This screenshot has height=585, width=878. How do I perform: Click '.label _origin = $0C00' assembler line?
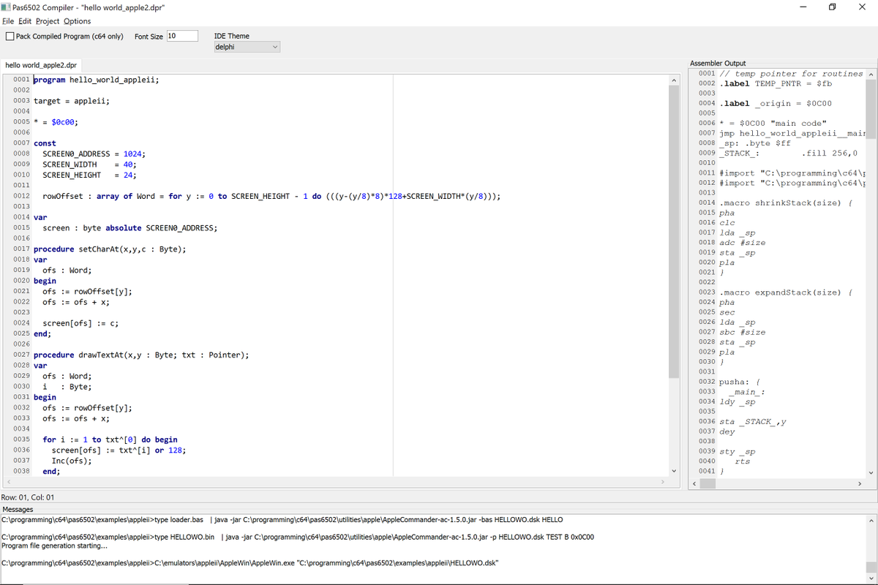coord(776,104)
